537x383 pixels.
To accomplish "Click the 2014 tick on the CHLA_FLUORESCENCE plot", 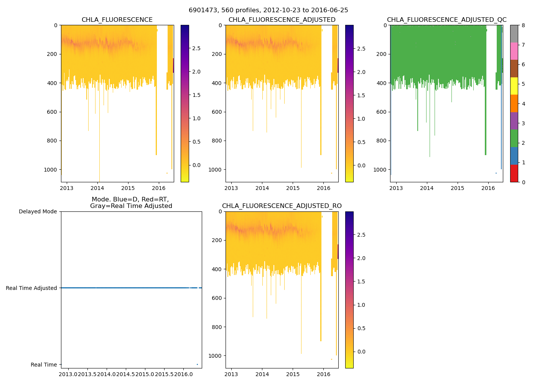I will click(97, 188).
